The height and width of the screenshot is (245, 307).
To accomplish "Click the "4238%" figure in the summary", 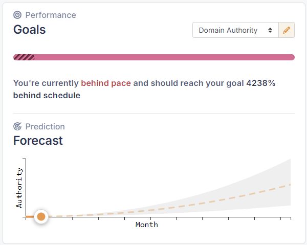I will coord(260,83).
